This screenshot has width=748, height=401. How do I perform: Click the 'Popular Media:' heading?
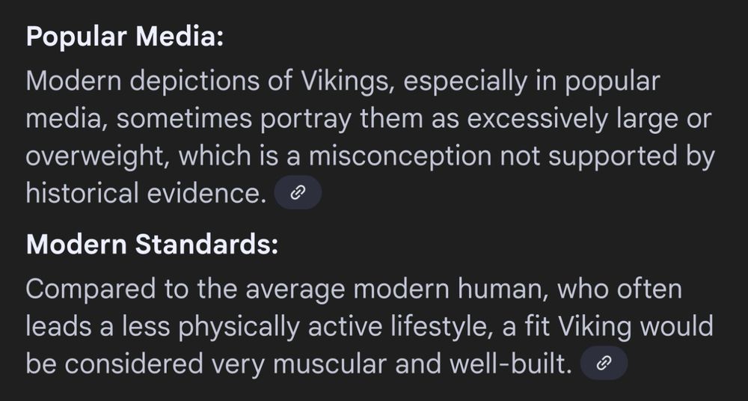click(x=124, y=37)
